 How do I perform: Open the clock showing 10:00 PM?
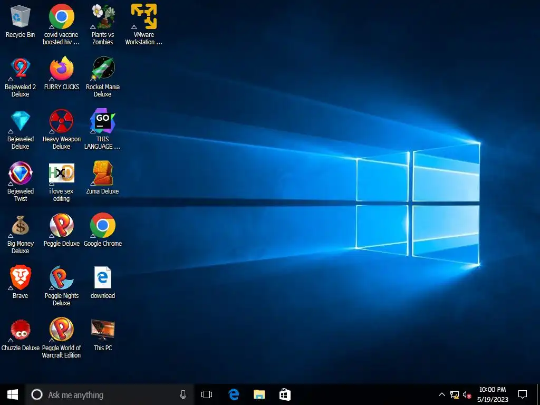[x=493, y=394]
